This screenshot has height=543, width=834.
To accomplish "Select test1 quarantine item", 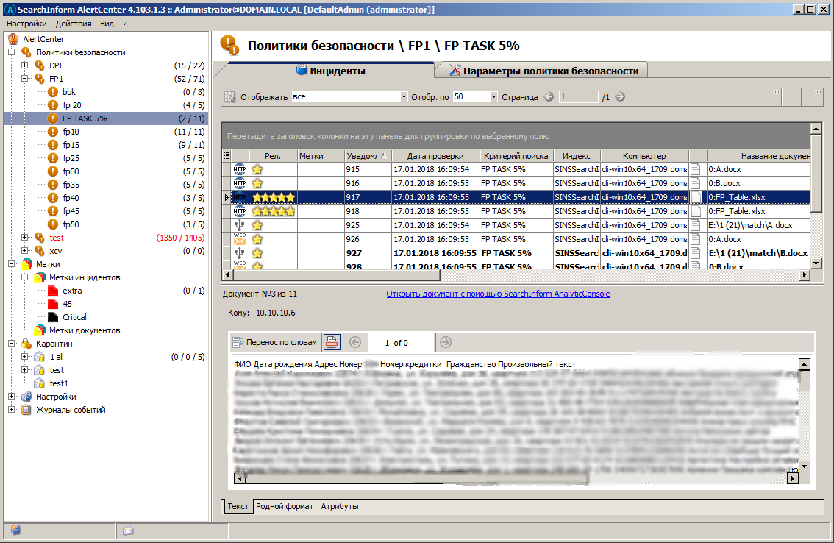I will tap(59, 383).
